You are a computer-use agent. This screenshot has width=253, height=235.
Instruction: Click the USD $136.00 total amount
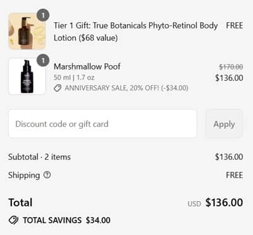point(215,203)
